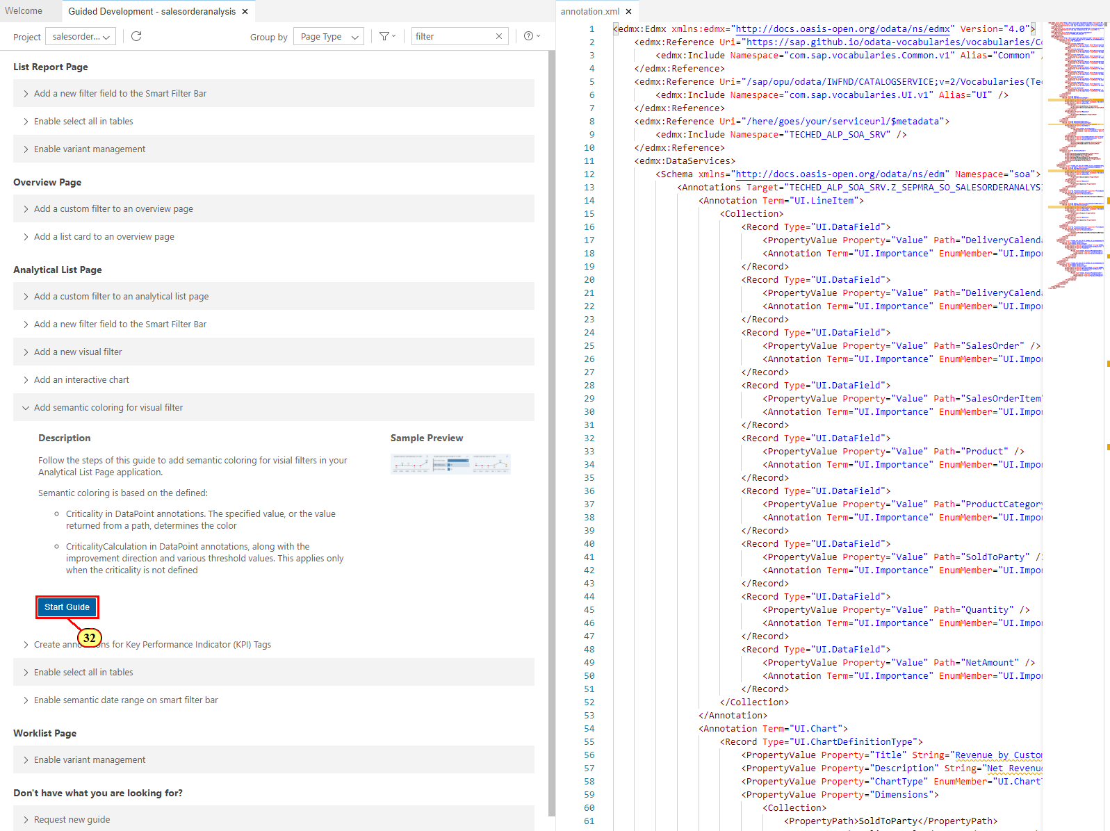
Task: Expand Add a list card to an overview page
Action: click(x=274, y=236)
